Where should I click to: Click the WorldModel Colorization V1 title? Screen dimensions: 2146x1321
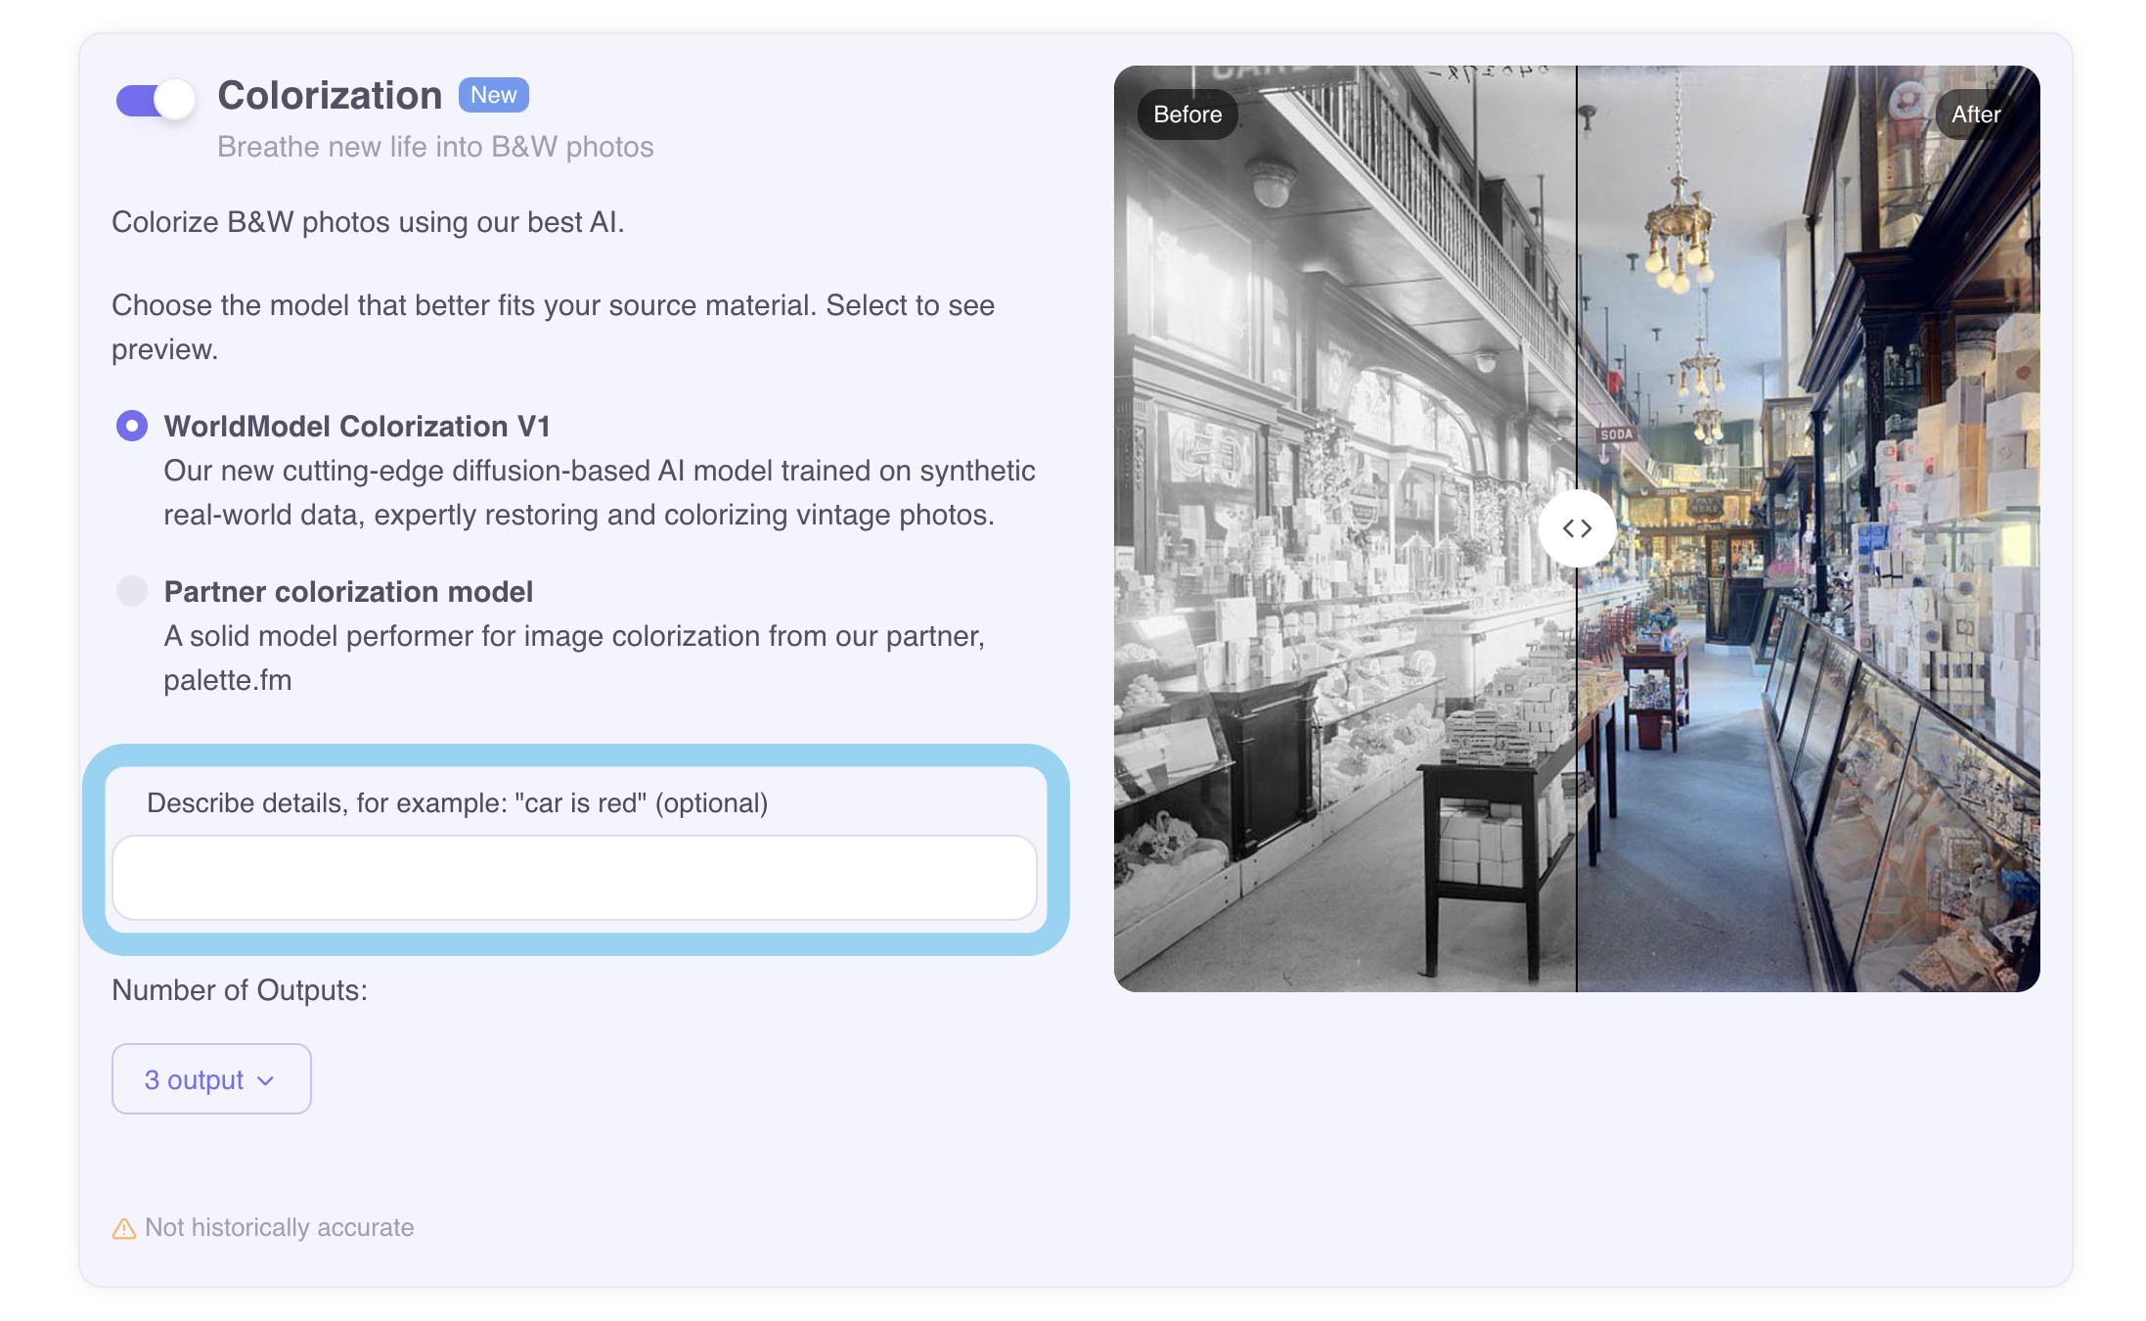click(x=357, y=426)
